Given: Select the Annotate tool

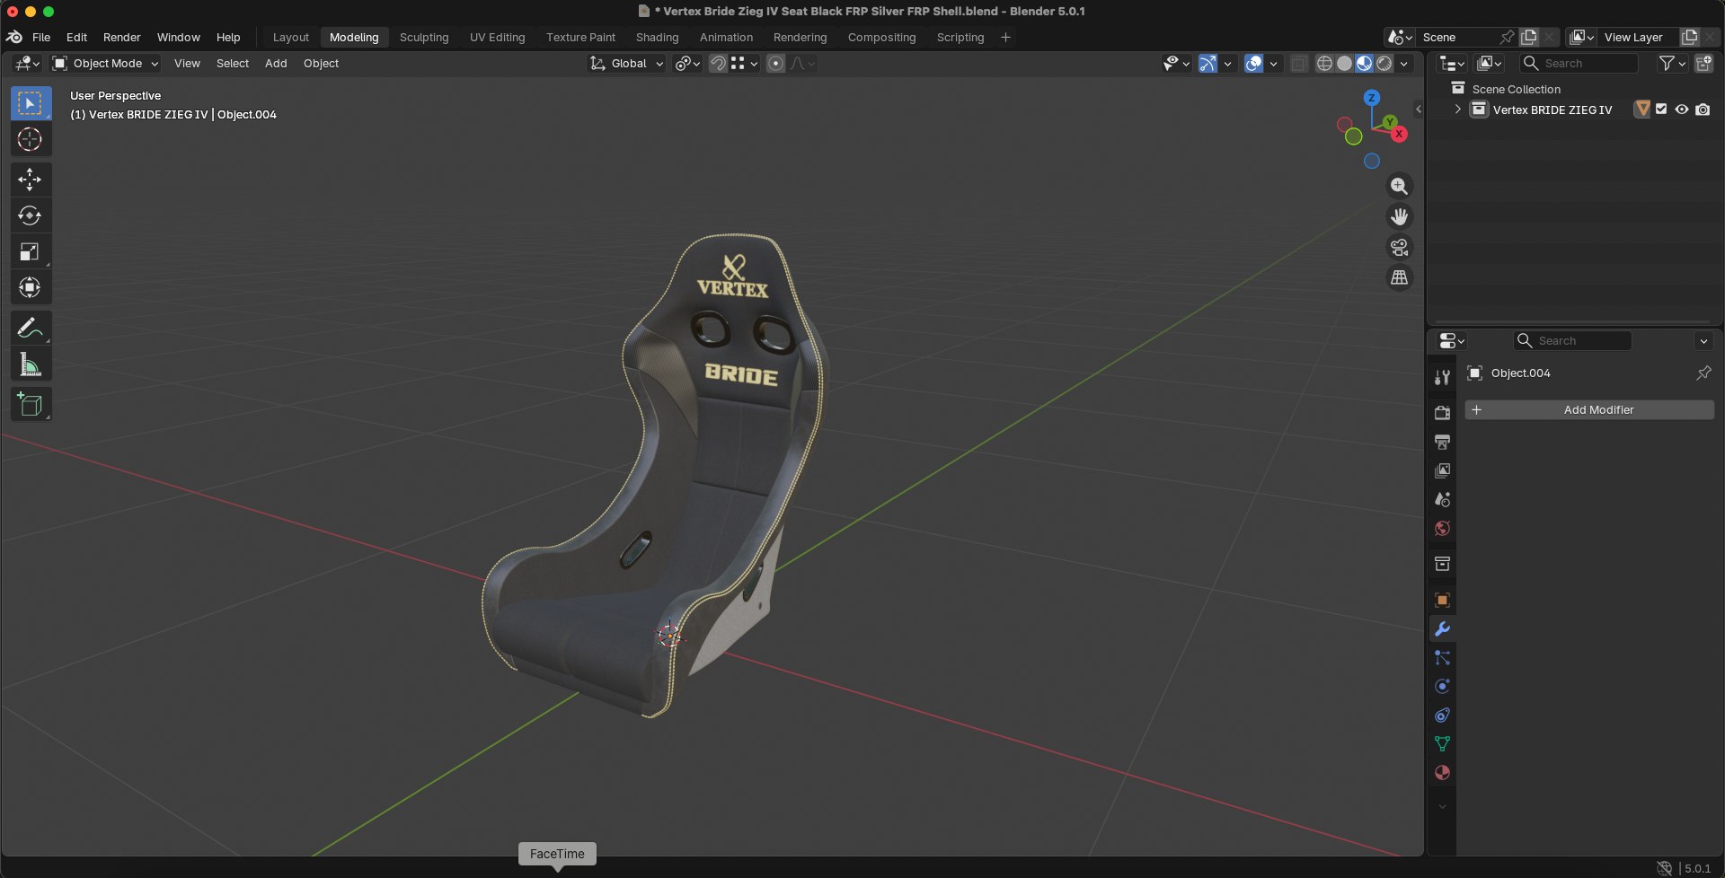Looking at the screenshot, I should pyautogui.click(x=31, y=329).
